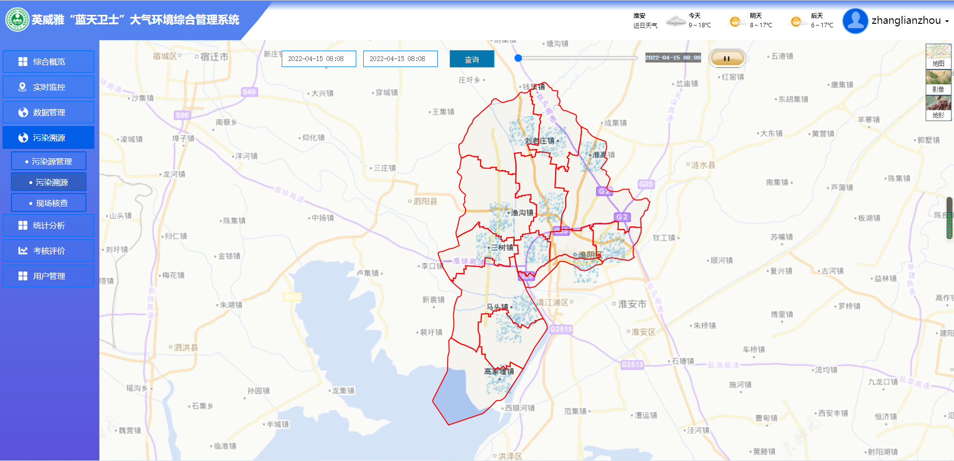Pause the timeline playback
This screenshot has height=461, width=954.
tap(726, 59)
